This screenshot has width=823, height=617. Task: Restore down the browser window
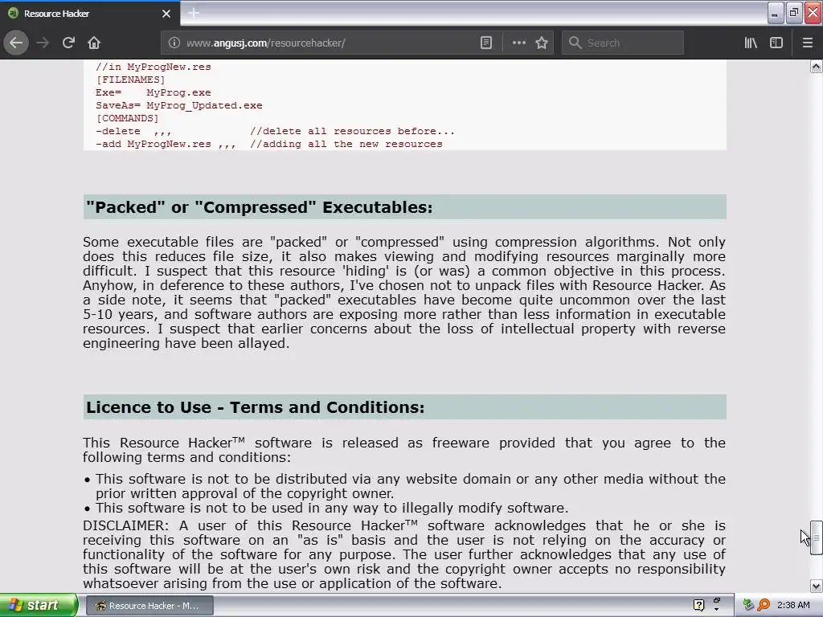794,13
